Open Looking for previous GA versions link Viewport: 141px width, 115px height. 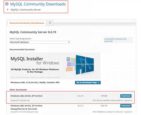click(x=115, y=40)
